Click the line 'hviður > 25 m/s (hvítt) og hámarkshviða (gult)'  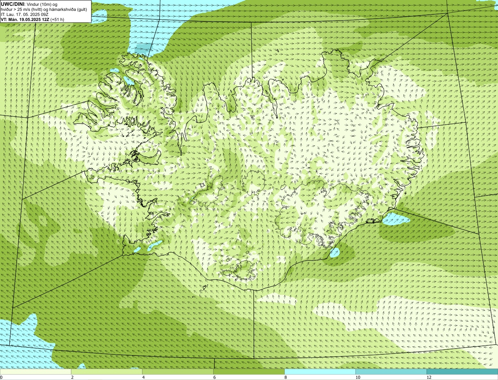point(44,9)
